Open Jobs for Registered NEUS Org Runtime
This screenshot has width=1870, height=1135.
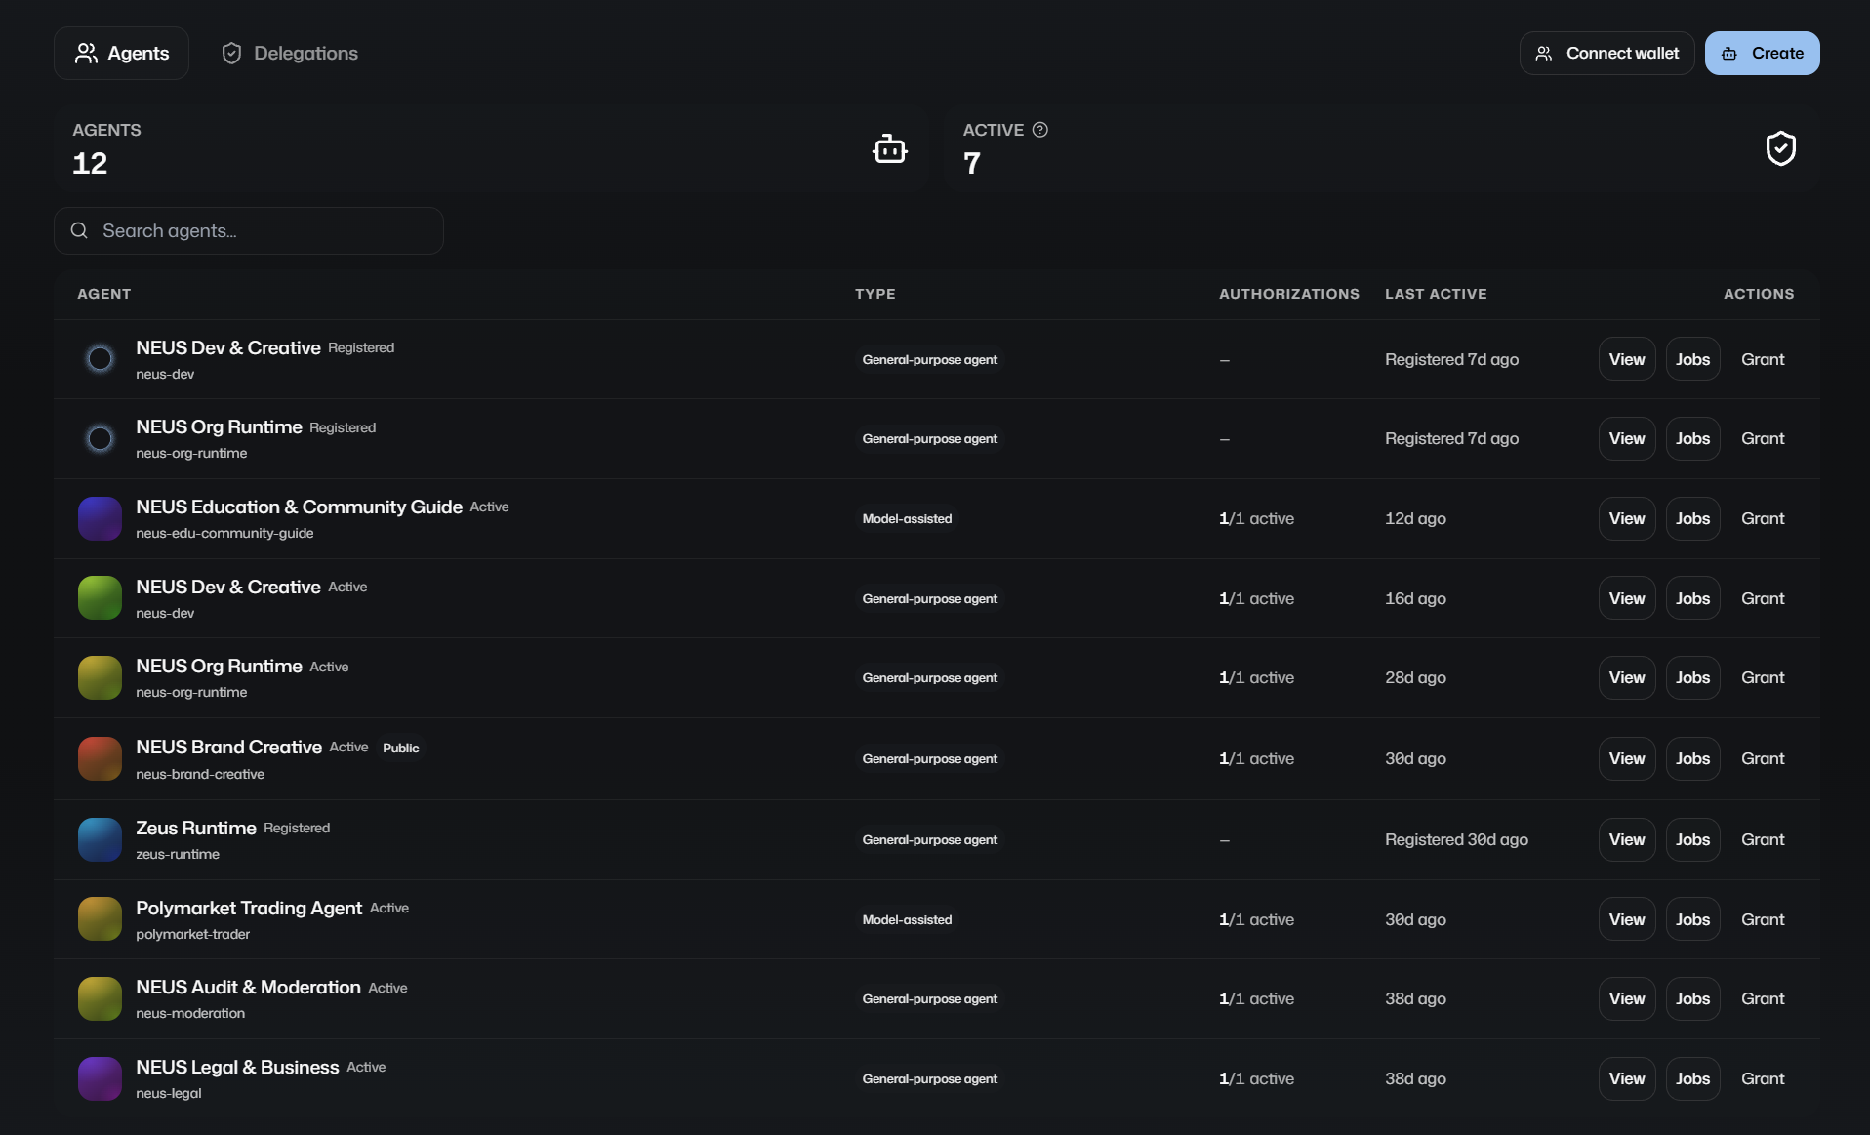coord(1692,439)
